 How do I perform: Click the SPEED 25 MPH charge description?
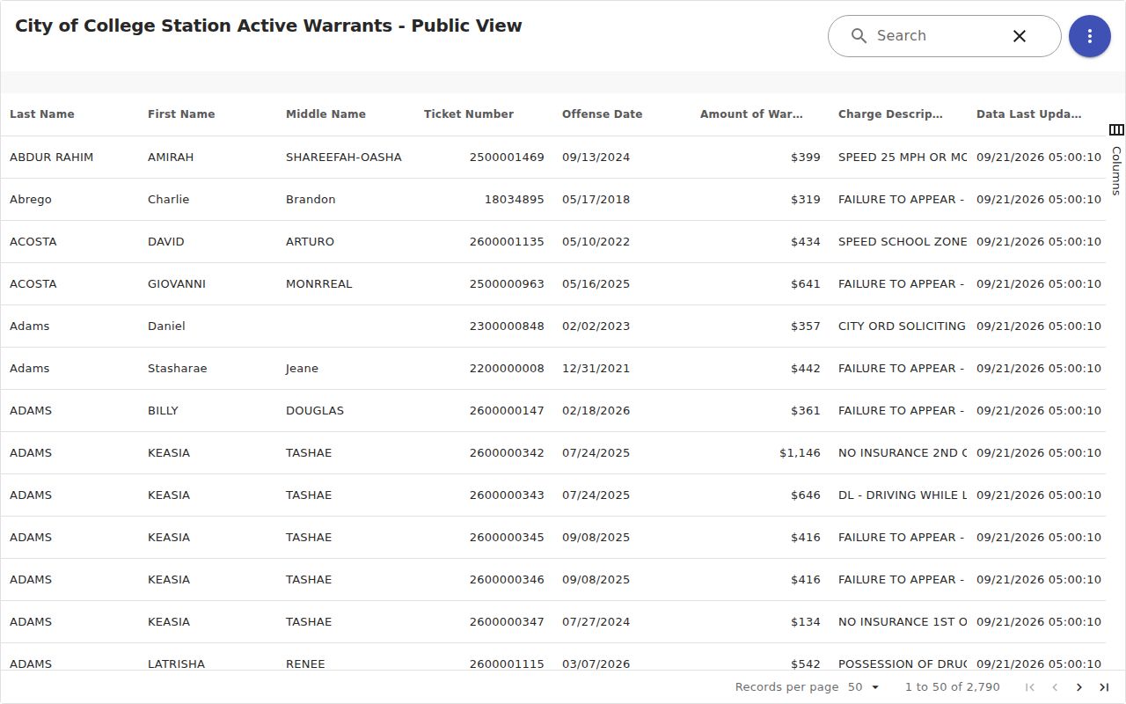pyautogui.click(x=903, y=158)
